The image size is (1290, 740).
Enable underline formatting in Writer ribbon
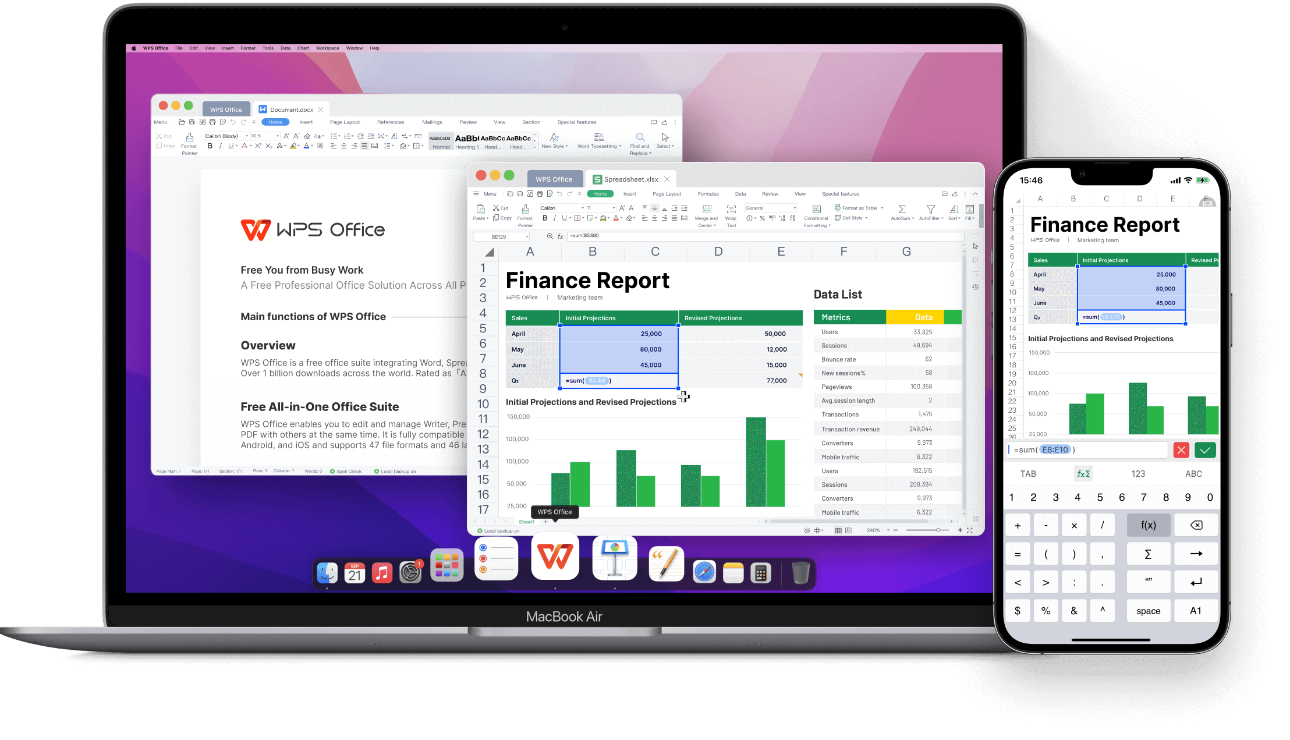click(225, 146)
